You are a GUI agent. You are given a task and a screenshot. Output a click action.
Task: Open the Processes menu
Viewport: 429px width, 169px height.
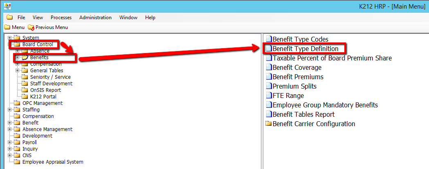61,18
